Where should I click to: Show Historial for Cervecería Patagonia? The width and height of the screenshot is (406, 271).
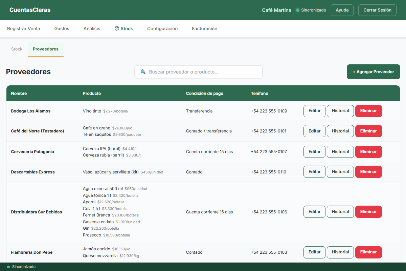tap(340, 151)
